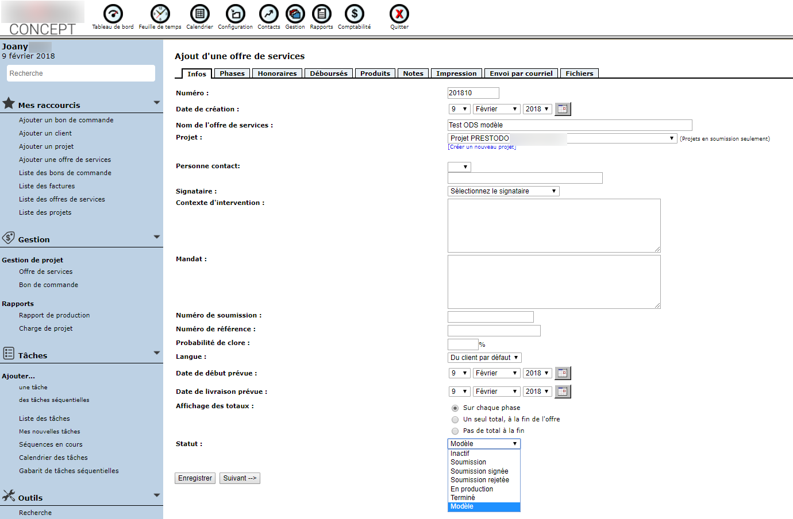Click the Rapports toolbar icon
Image resolution: width=793 pixels, height=519 pixels.
321,14
